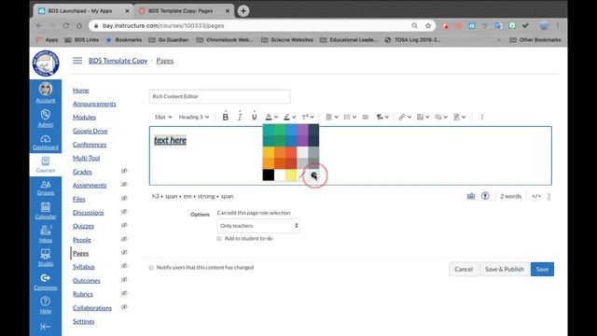Open a new browser tab
Screen dimensions: 597x336
[243, 10]
